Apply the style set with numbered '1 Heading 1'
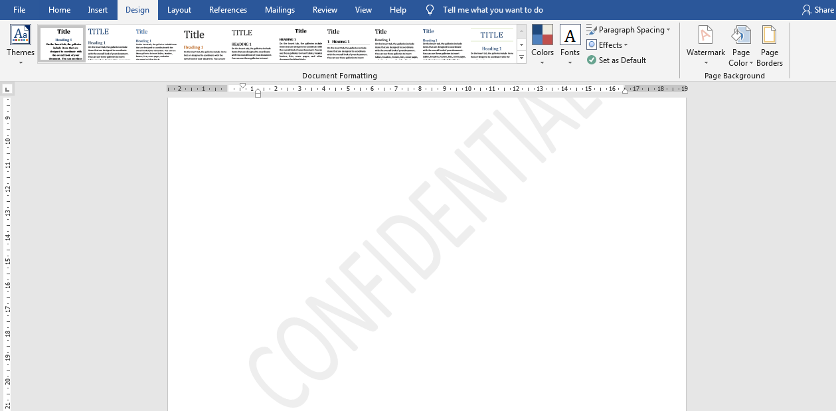This screenshot has height=411, width=836. (347, 44)
